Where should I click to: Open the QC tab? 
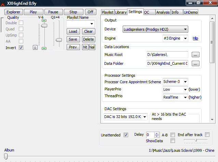pos(149,12)
